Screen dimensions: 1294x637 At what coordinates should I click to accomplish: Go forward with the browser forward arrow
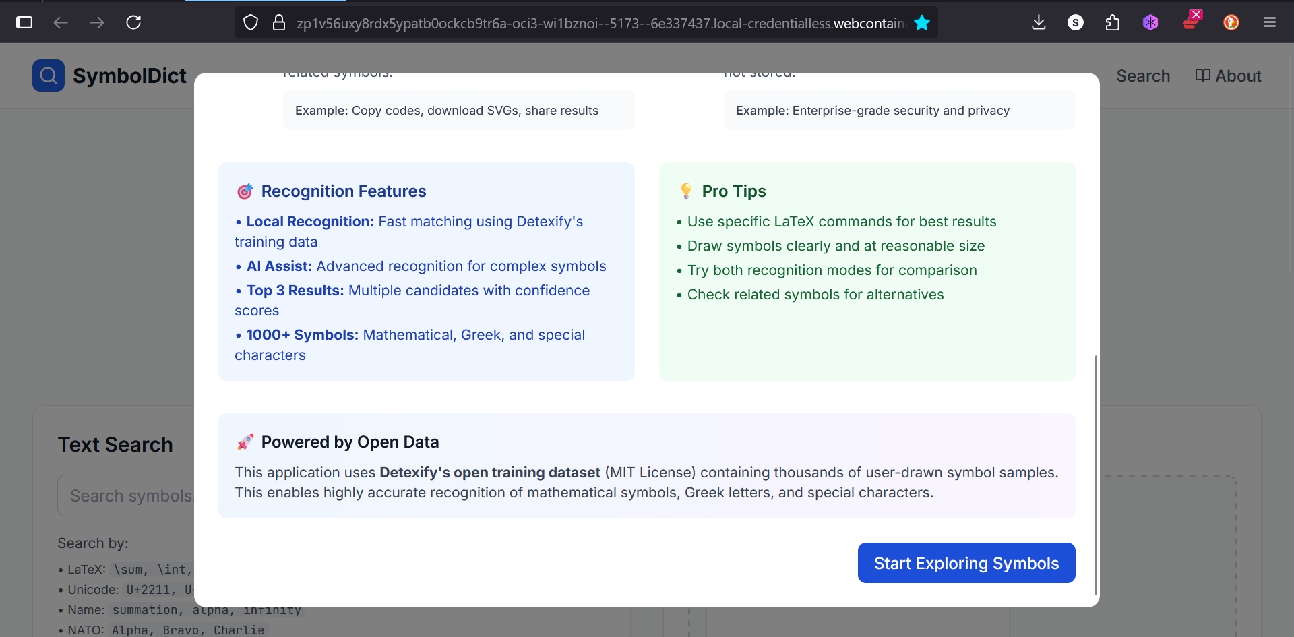coord(97,22)
